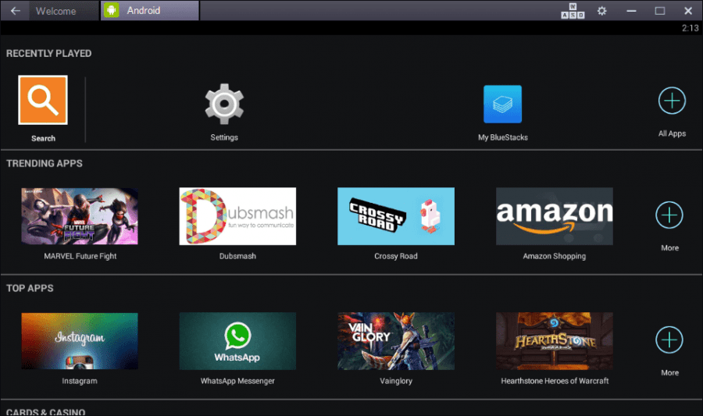Click the My BlueStacks label
This screenshot has height=416, width=703.
502,137
